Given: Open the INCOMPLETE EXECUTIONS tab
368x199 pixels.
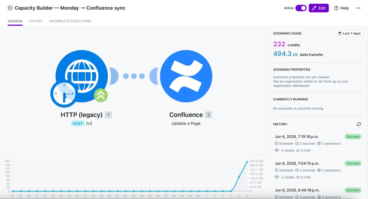Looking at the screenshot, I should pyautogui.click(x=70, y=21).
